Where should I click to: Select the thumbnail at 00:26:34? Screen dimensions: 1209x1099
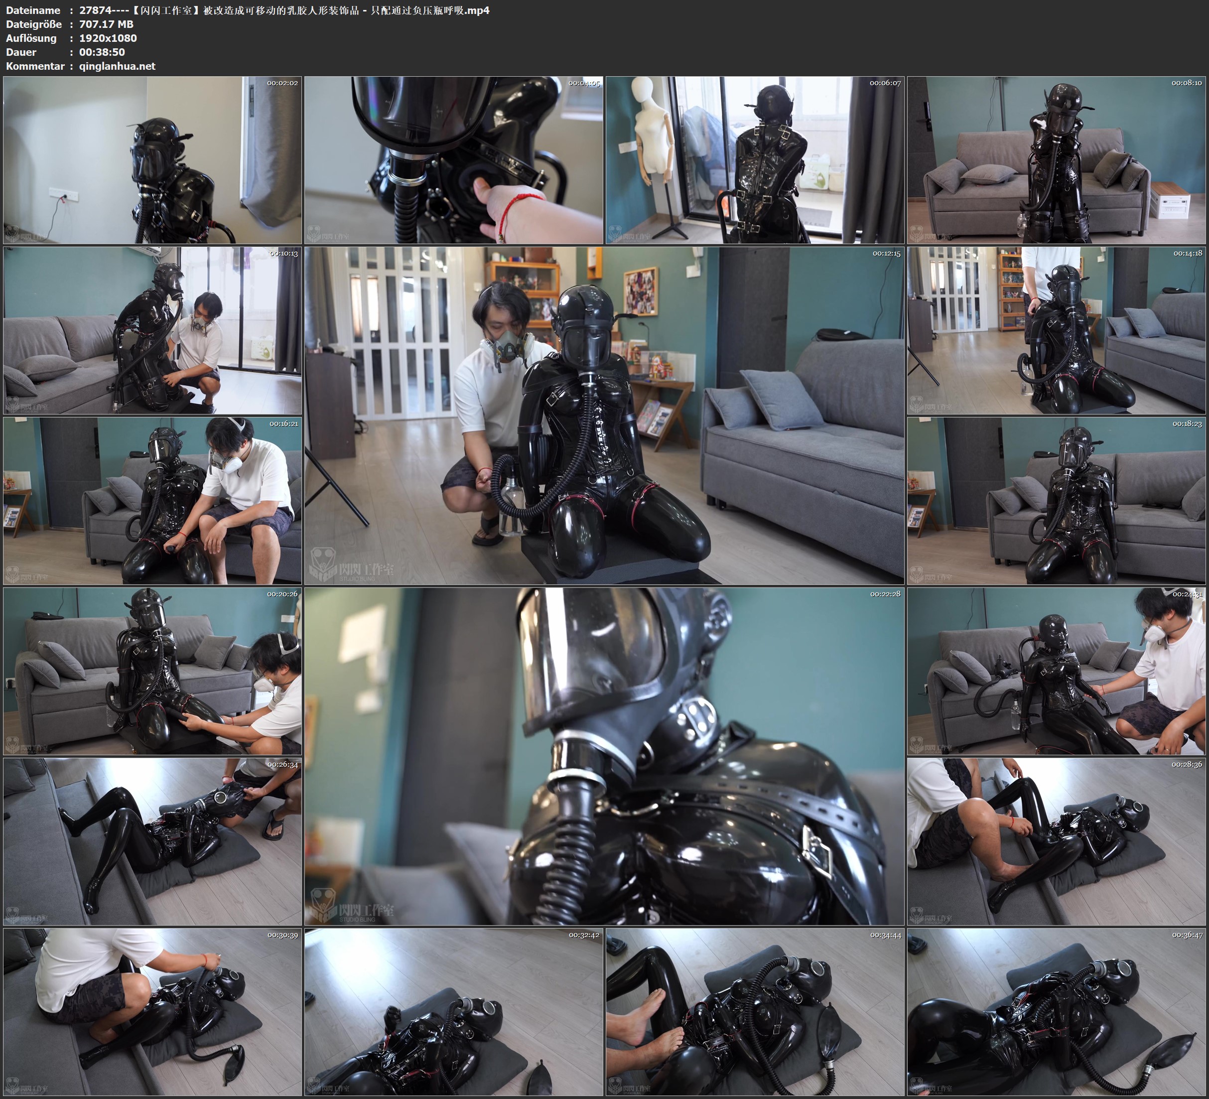[x=152, y=841]
